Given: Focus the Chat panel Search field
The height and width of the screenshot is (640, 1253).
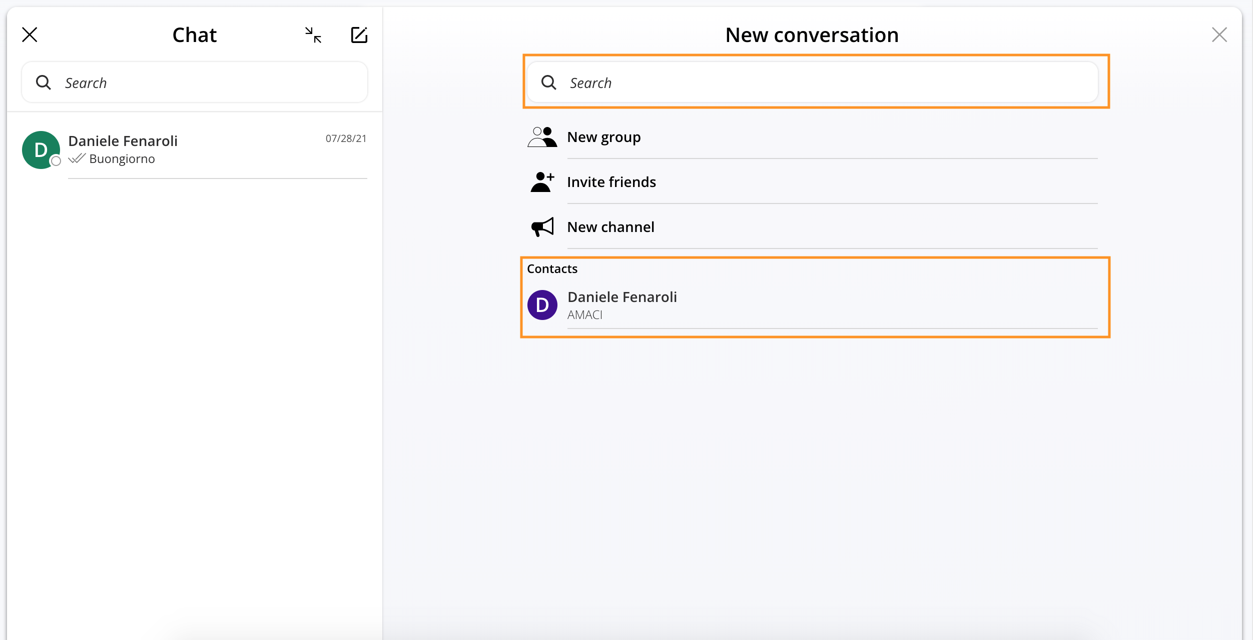Looking at the screenshot, I should point(195,82).
